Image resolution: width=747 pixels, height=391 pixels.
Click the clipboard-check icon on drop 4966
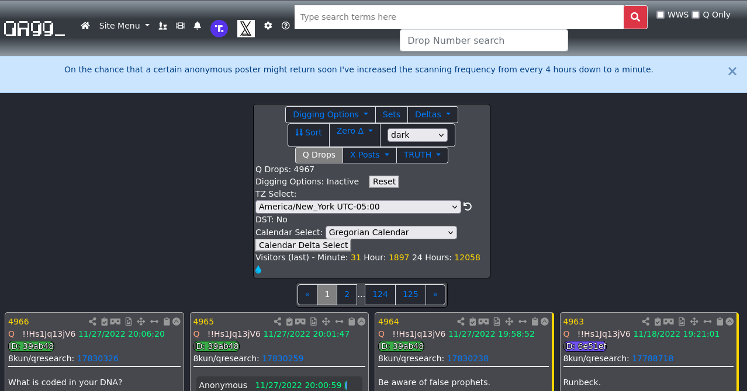coord(104,322)
